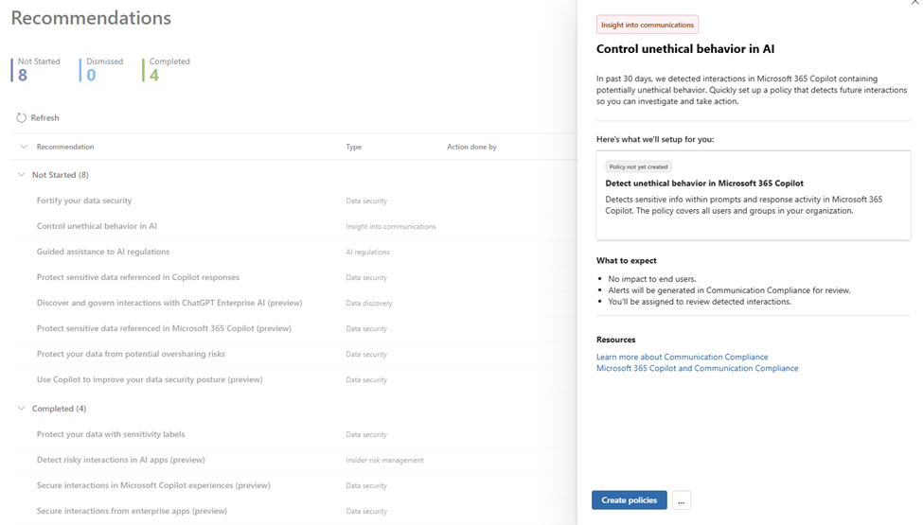Filter by the Completed count tile
The image size is (923, 525).
(169, 69)
